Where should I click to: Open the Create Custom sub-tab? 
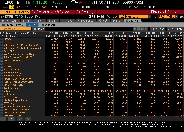pos(13,25)
